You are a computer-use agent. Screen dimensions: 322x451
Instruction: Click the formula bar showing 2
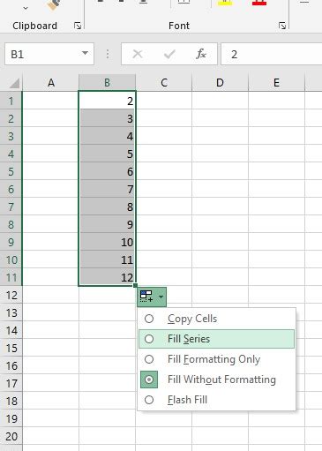(x=272, y=54)
